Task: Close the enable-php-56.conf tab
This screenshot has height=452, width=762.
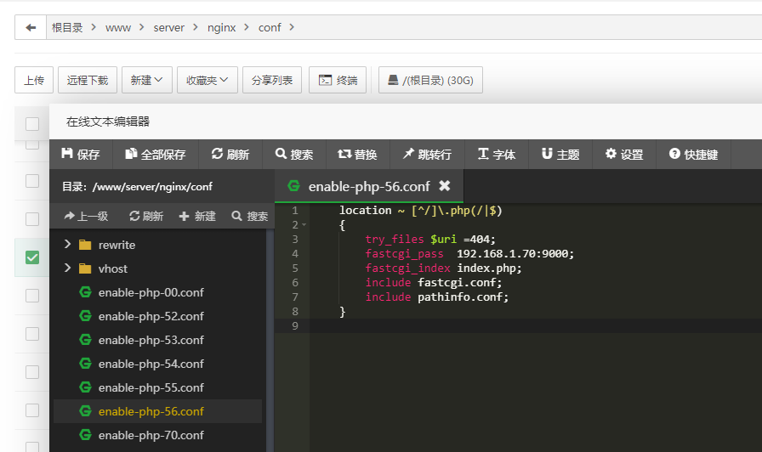Action: [444, 186]
